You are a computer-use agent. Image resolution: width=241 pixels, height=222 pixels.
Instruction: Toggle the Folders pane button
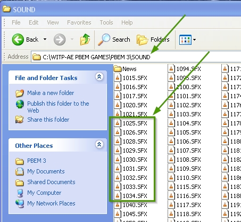click(153, 39)
